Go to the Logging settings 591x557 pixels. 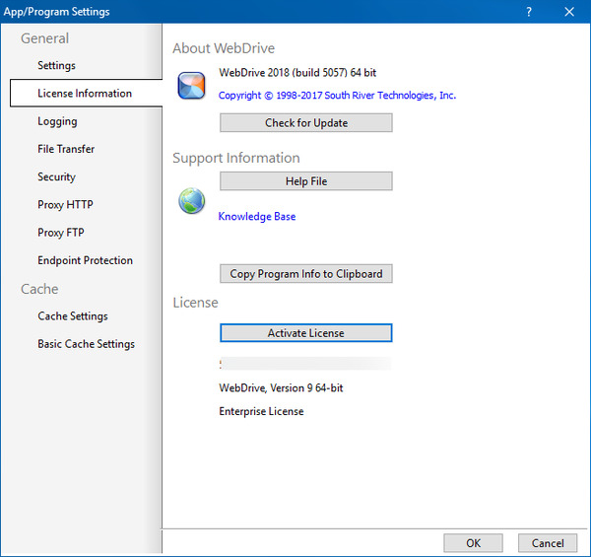(57, 121)
